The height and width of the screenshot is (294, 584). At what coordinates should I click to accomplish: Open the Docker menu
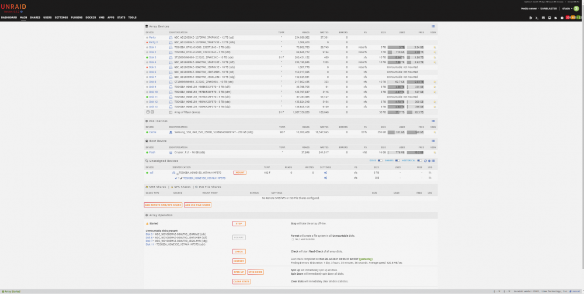point(91,18)
